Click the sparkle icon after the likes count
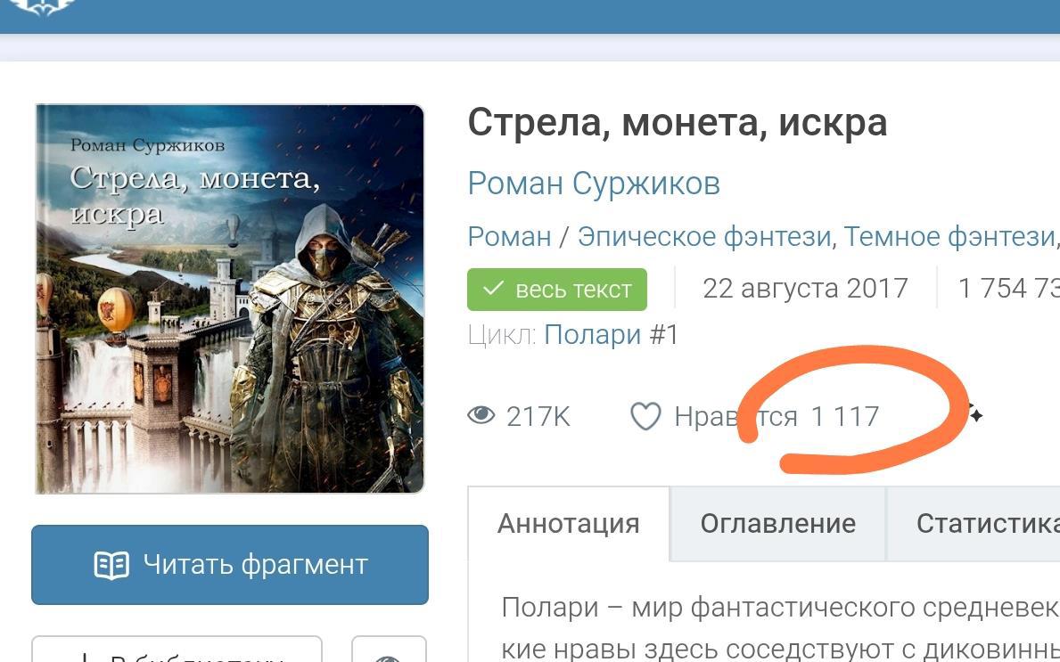 tap(975, 413)
